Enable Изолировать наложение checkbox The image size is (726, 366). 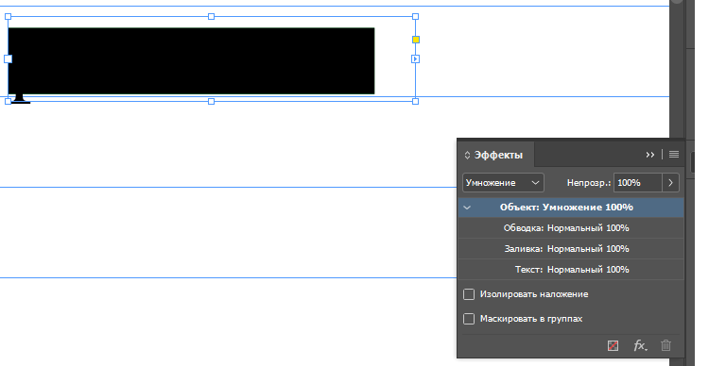tap(469, 294)
